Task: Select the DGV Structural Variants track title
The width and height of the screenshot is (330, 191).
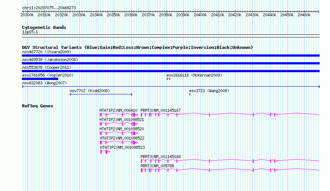Action: click(x=138, y=47)
